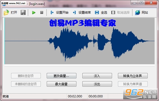Click the 全选 select-all icon

pyautogui.click(x=97, y=13)
